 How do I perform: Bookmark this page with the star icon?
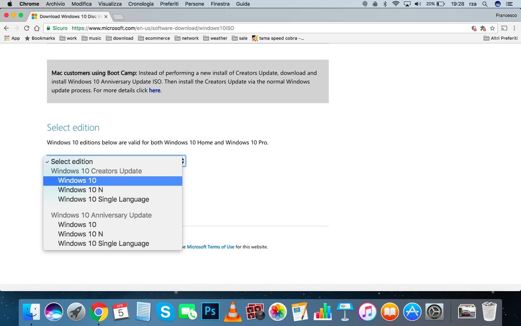pyautogui.click(x=492, y=28)
